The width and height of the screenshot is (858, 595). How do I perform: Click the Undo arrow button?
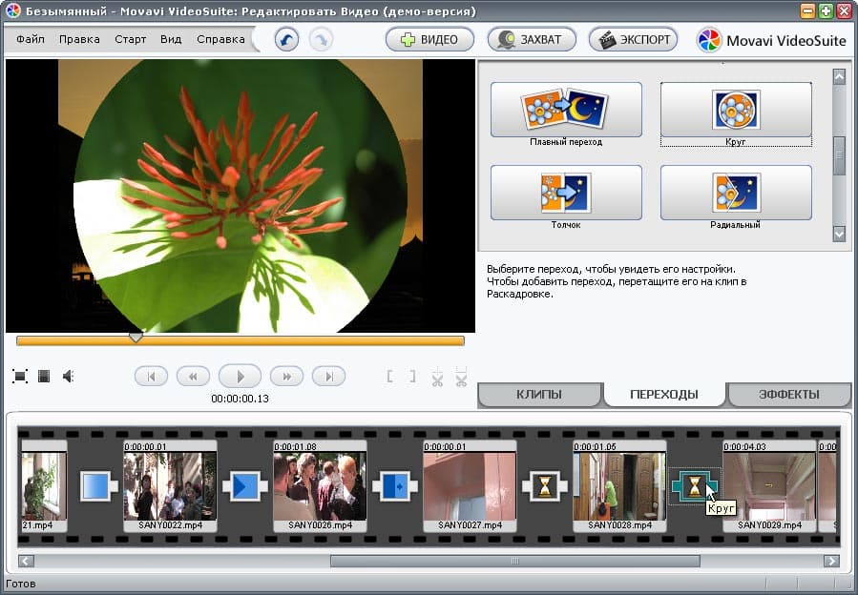(x=286, y=40)
